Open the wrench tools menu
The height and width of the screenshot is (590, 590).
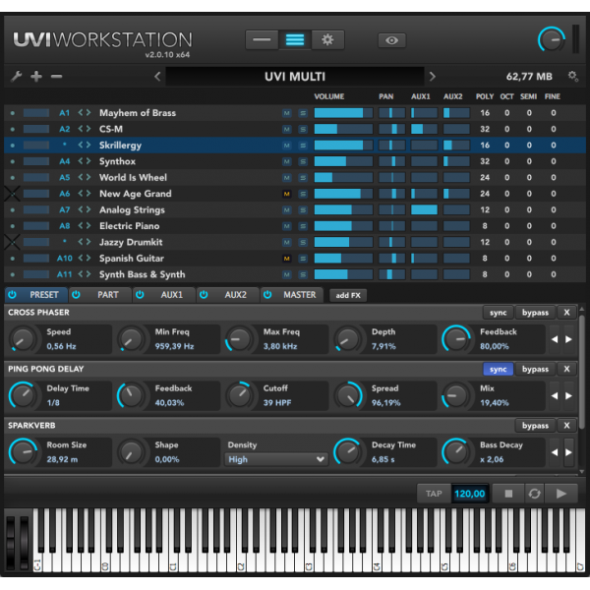(x=16, y=77)
